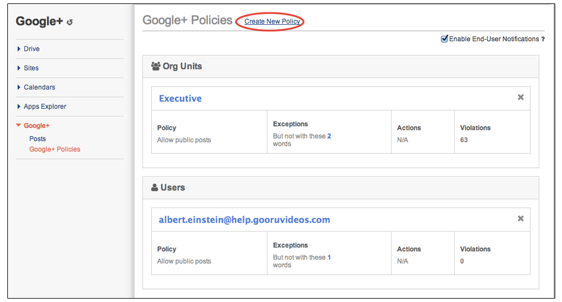Click the Violations count 0 for albert.einstein
The height and width of the screenshot is (302, 562).
click(462, 261)
